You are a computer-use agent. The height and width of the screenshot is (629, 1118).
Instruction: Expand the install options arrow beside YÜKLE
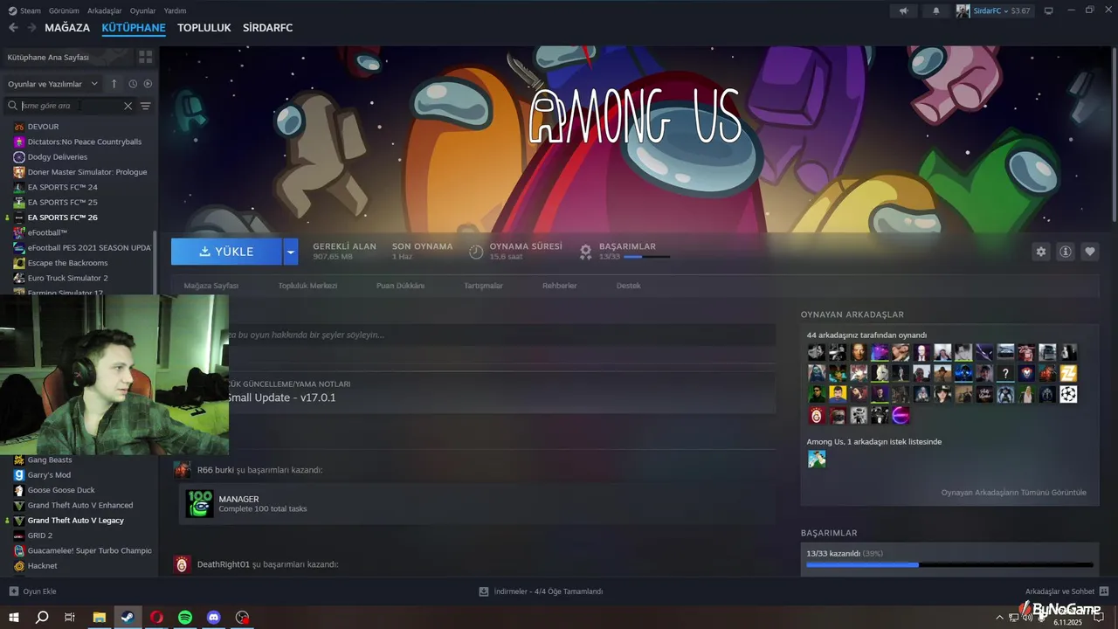[x=291, y=252]
